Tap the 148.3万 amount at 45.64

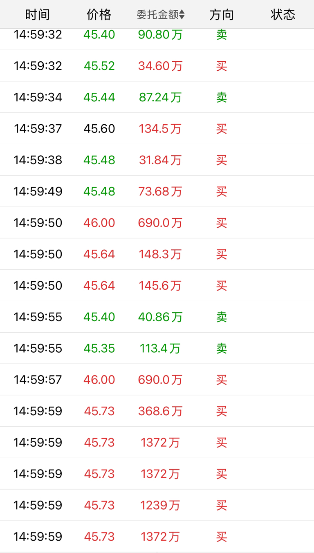coord(160,254)
